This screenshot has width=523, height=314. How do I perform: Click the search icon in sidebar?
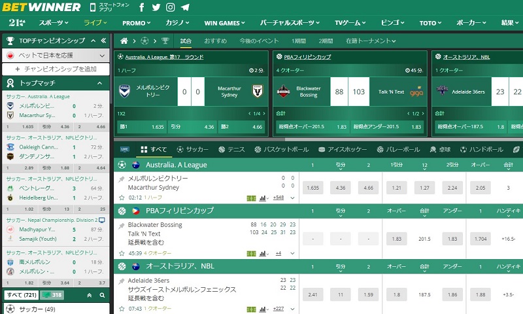pos(102,295)
